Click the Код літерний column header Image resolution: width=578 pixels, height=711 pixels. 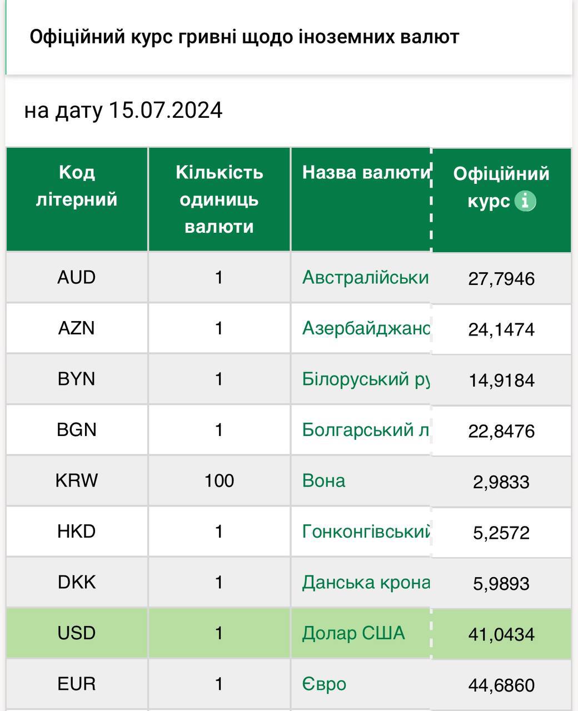[77, 186]
